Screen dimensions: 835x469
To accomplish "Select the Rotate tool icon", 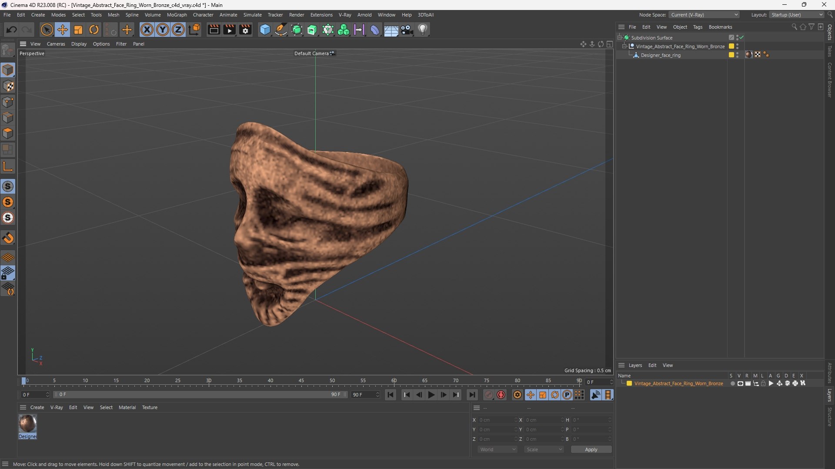I will pyautogui.click(x=94, y=30).
